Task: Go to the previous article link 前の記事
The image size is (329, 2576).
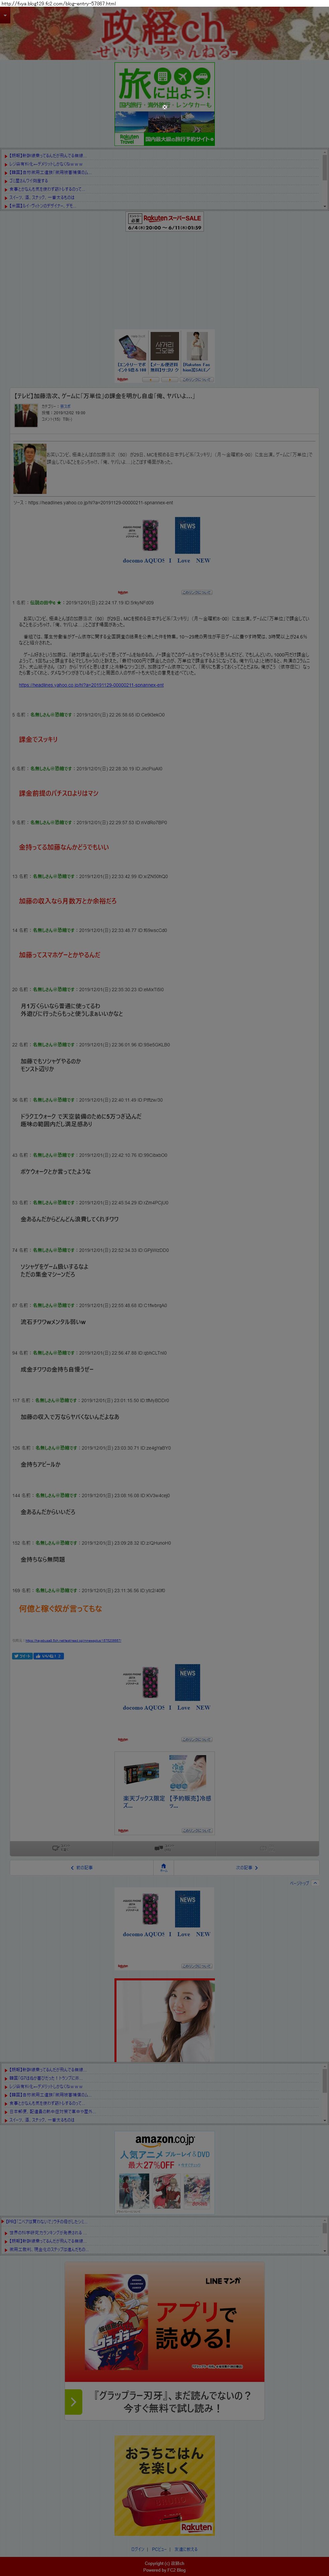Action: 83,1867
